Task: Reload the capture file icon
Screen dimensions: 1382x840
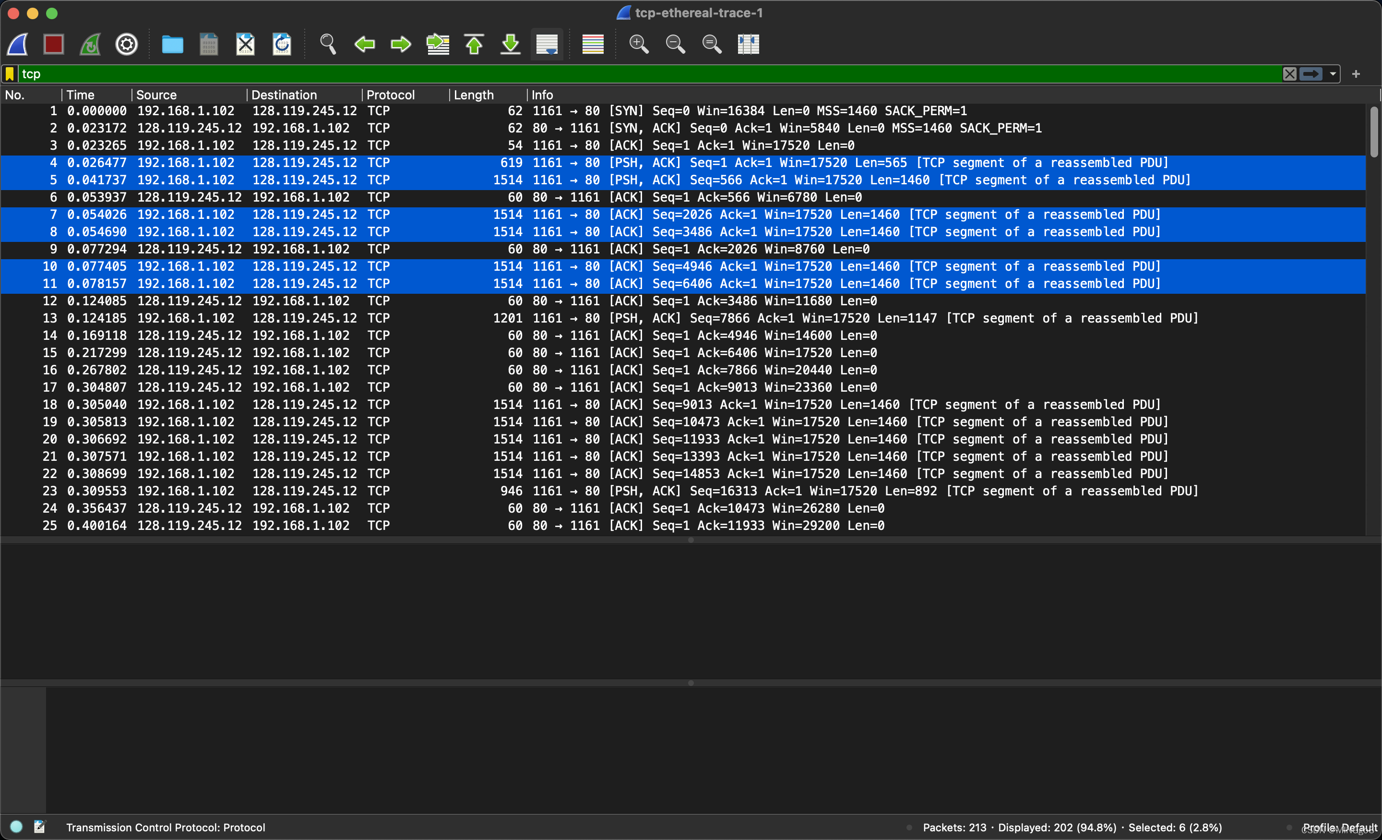Action: pyautogui.click(x=282, y=44)
